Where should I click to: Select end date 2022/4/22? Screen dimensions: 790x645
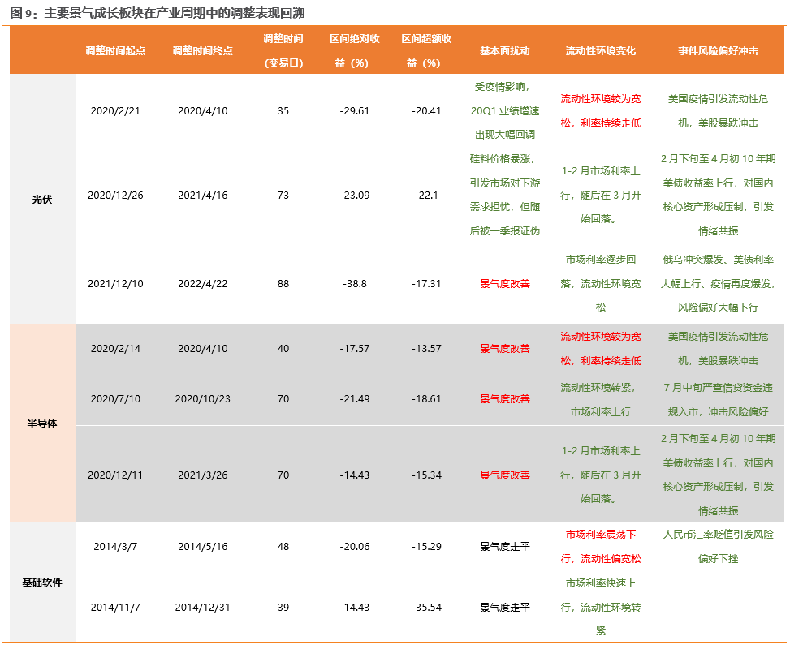pyautogui.click(x=202, y=284)
